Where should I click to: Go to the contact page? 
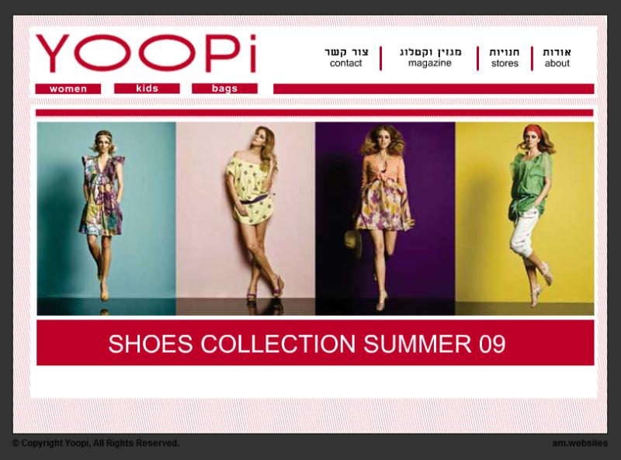coord(346,58)
